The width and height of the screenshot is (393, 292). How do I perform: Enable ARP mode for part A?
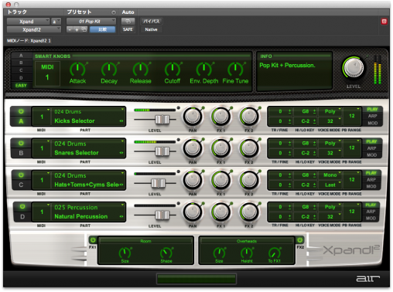pyautogui.click(x=372, y=116)
